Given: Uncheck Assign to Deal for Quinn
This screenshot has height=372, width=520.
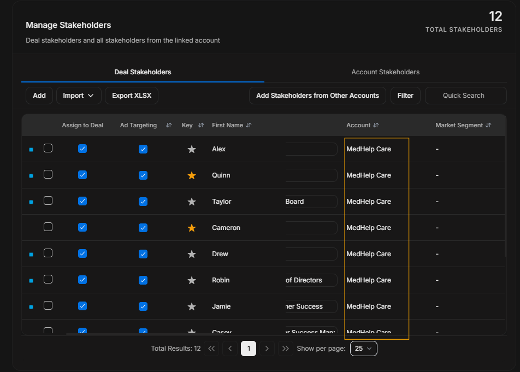Looking at the screenshot, I should pyautogui.click(x=82, y=175).
